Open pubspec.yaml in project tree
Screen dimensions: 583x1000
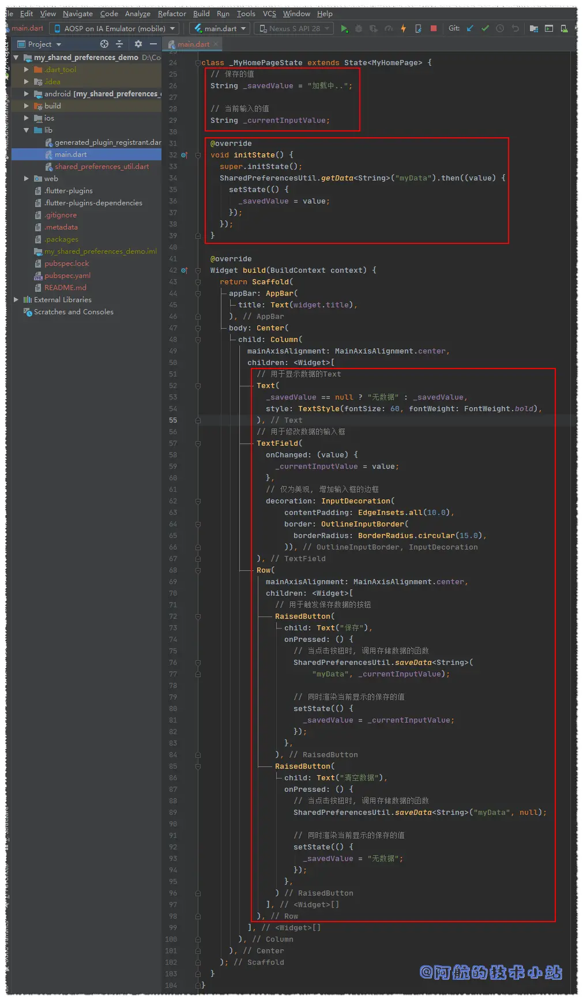pyautogui.click(x=67, y=276)
